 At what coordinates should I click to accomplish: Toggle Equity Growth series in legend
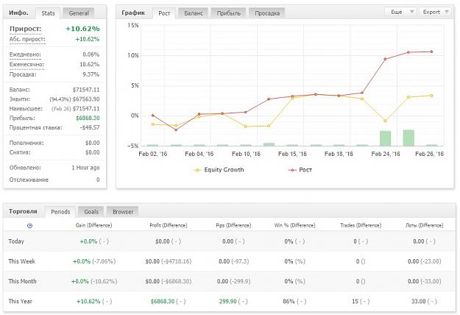pyautogui.click(x=219, y=169)
